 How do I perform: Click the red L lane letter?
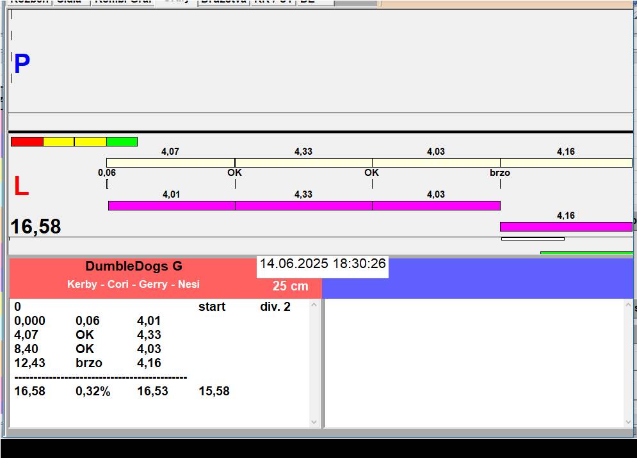tap(21, 186)
